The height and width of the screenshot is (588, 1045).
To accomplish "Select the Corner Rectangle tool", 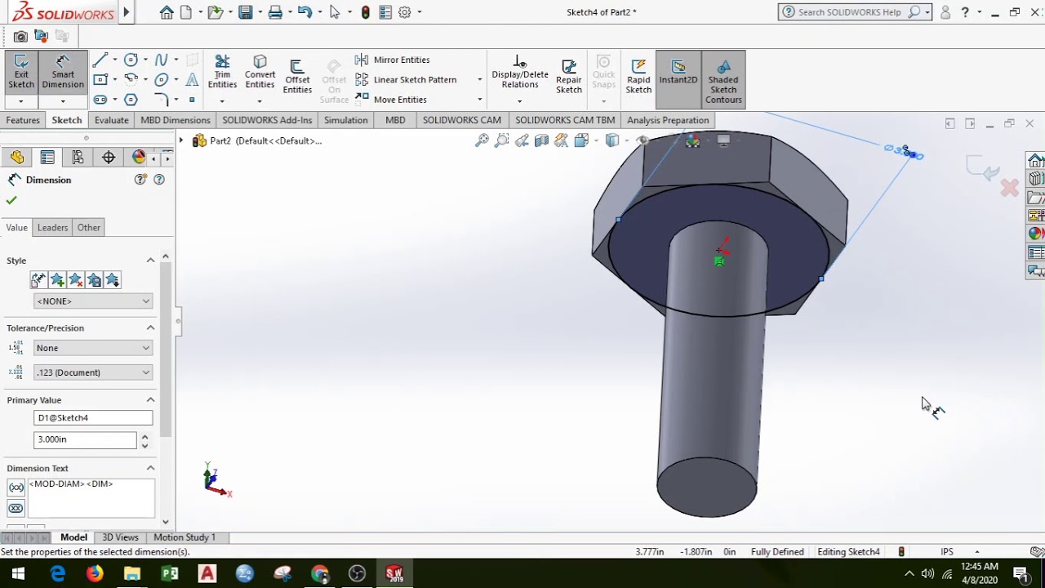I will (x=100, y=79).
